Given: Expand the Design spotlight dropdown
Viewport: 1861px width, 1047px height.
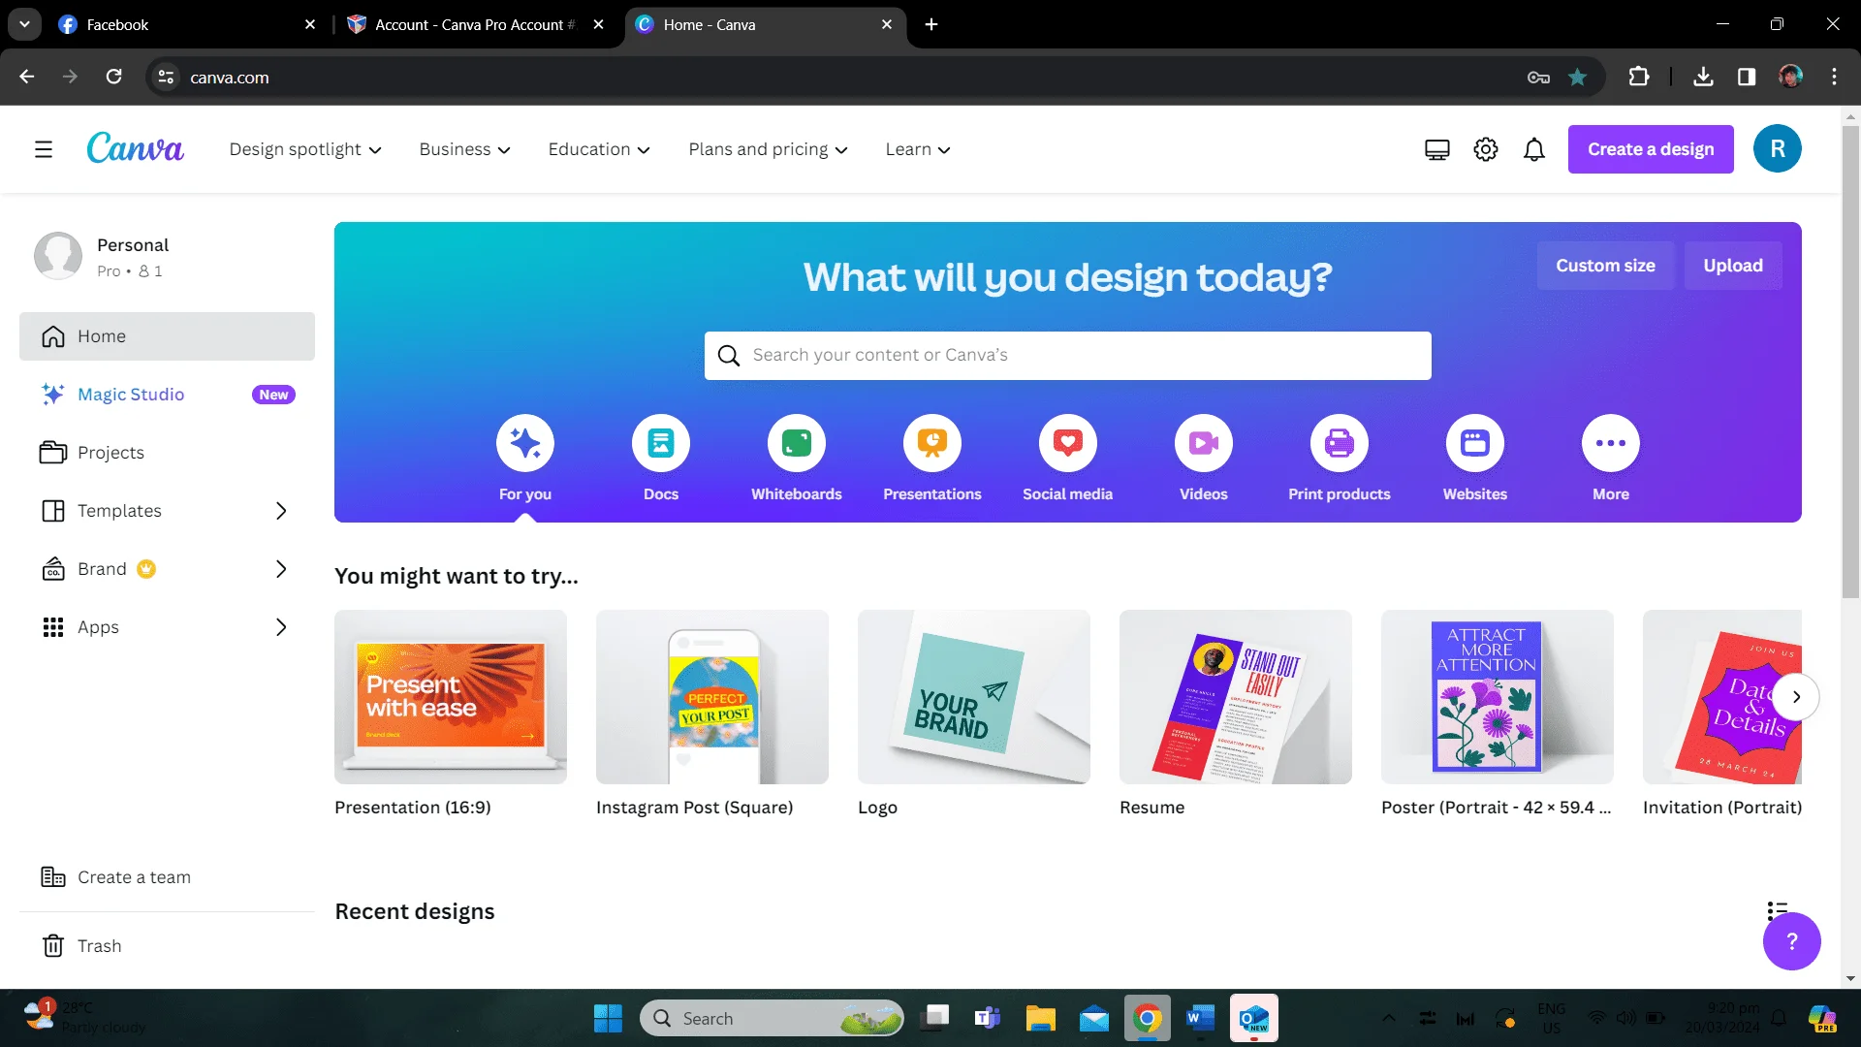Looking at the screenshot, I should [305, 149].
